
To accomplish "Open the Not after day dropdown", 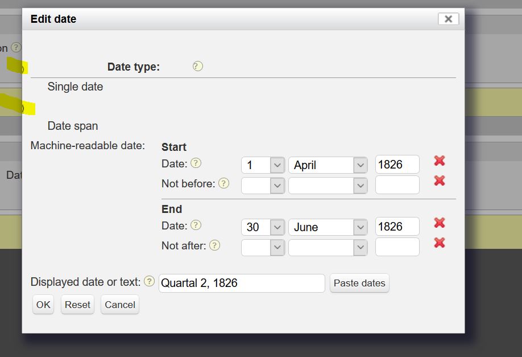I will point(263,247).
